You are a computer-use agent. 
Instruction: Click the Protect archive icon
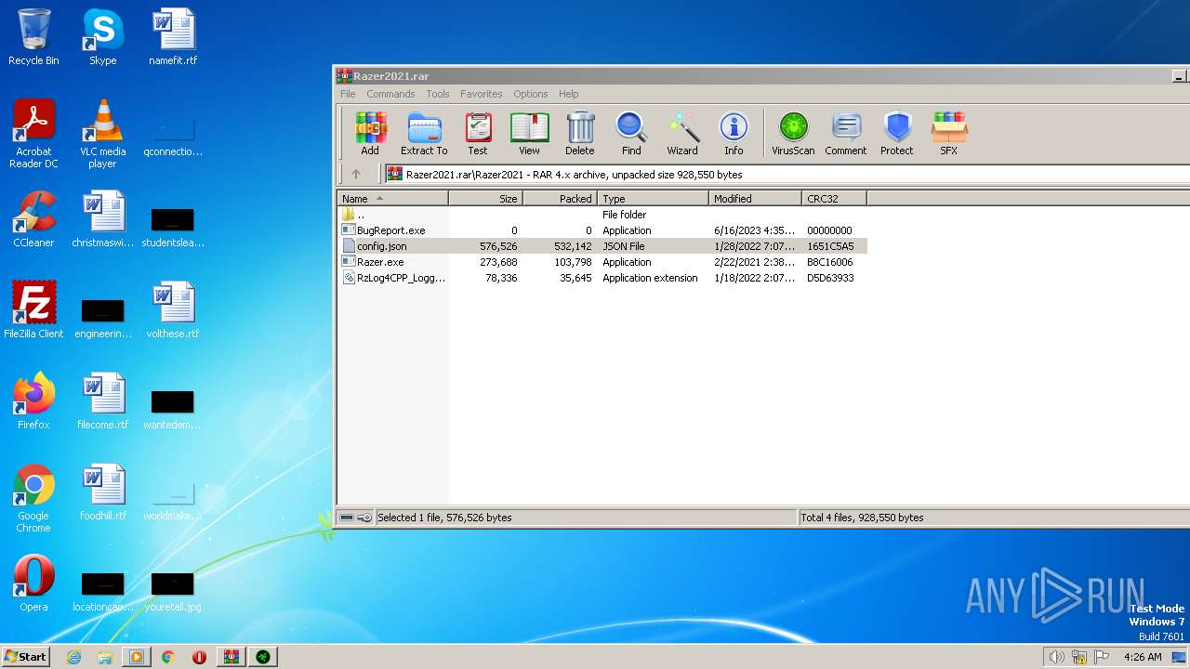[x=897, y=133]
